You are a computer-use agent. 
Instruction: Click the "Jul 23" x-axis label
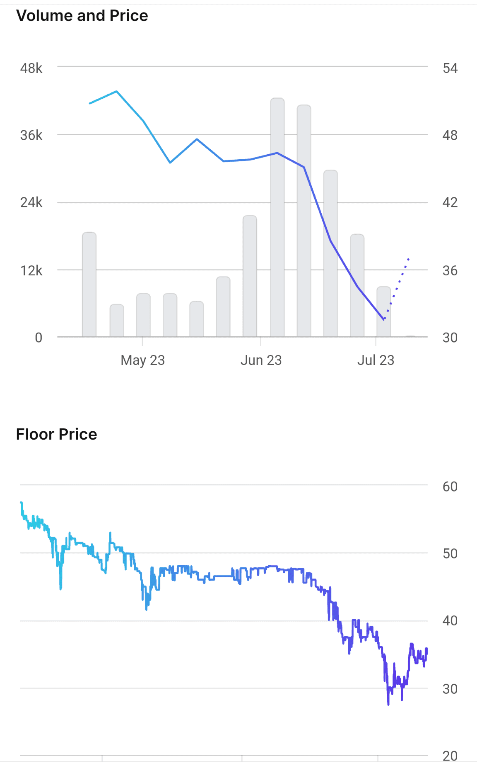pos(376,360)
